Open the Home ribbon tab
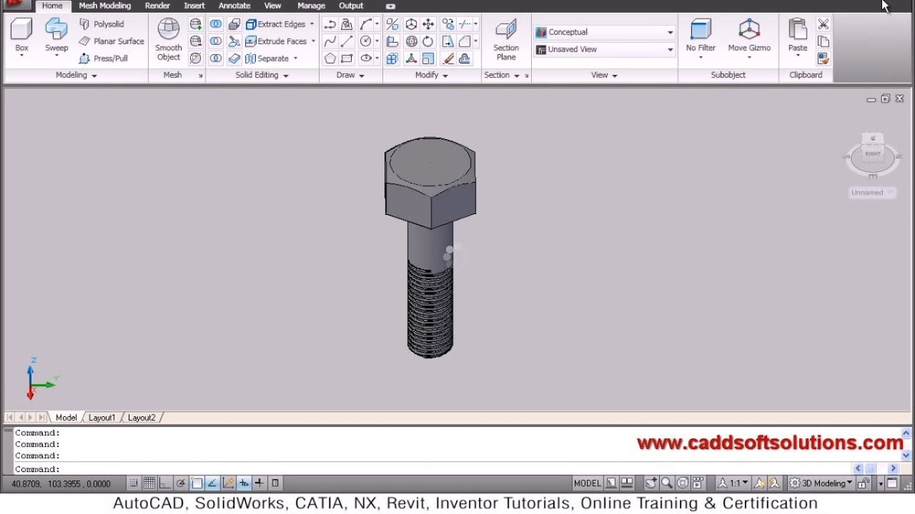915x514 pixels. (x=52, y=6)
